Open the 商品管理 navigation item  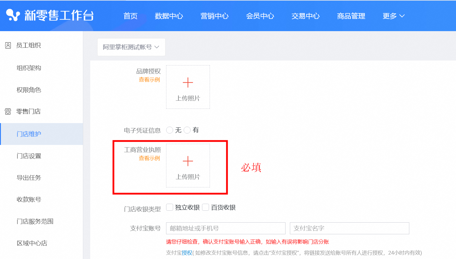pyautogui.click(x=351, y=16)
